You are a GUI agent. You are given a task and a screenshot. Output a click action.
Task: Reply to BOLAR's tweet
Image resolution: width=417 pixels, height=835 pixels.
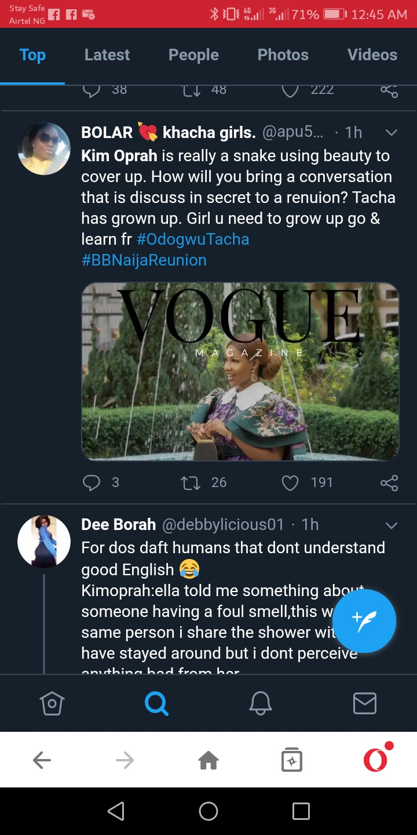coord(92,482)
